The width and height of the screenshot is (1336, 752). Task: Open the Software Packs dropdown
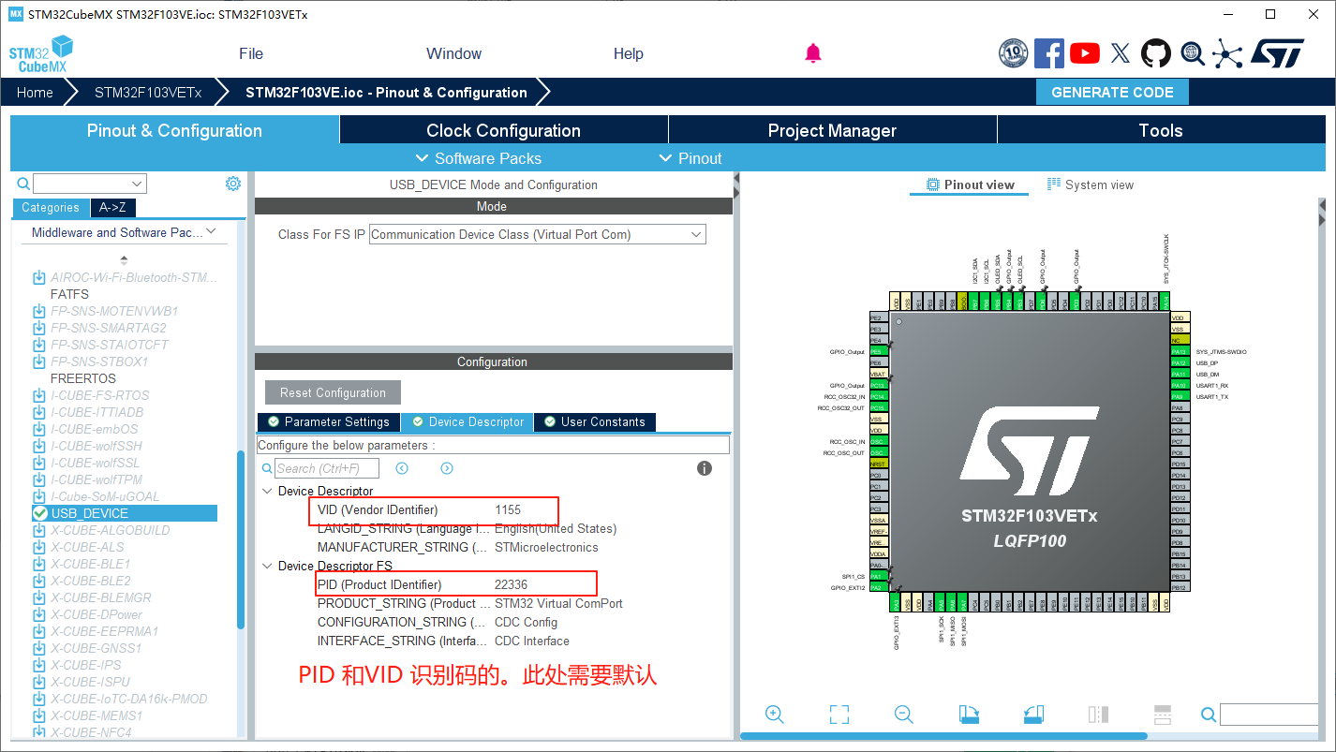(478, 158)
